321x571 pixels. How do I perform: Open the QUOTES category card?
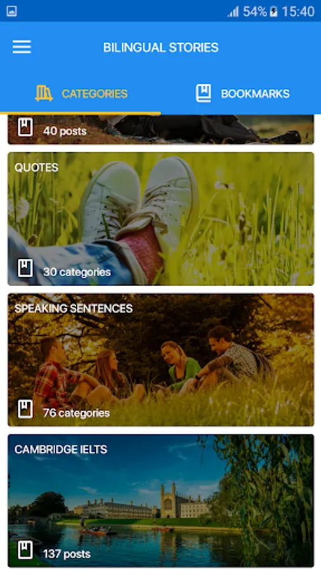160,219
